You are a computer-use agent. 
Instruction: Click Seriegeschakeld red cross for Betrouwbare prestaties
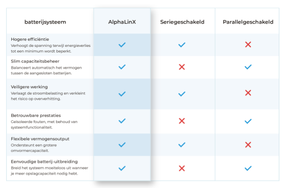[182, 121]
